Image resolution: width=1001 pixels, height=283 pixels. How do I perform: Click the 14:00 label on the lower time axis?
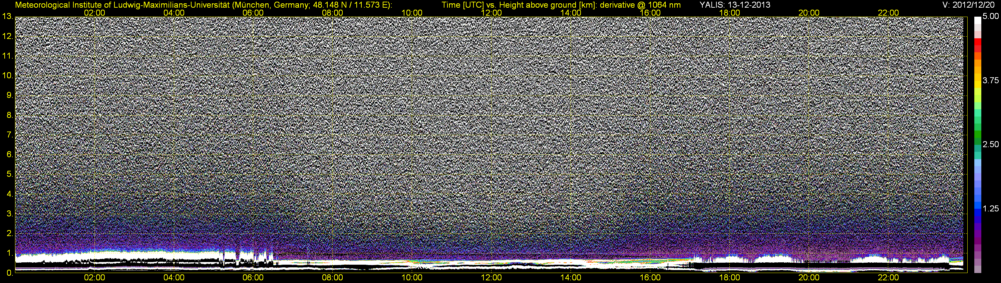(571, 278)
